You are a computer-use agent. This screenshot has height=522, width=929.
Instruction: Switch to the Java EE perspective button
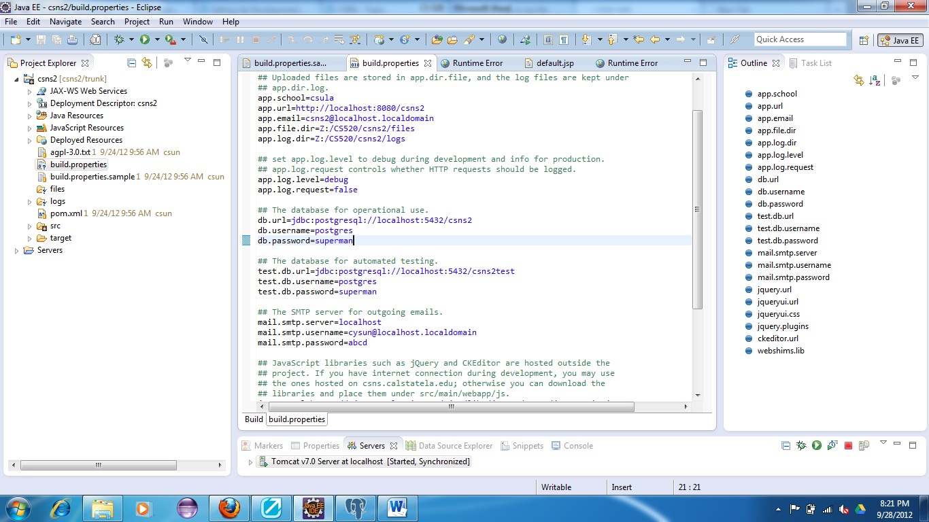(x=900, y=40)
